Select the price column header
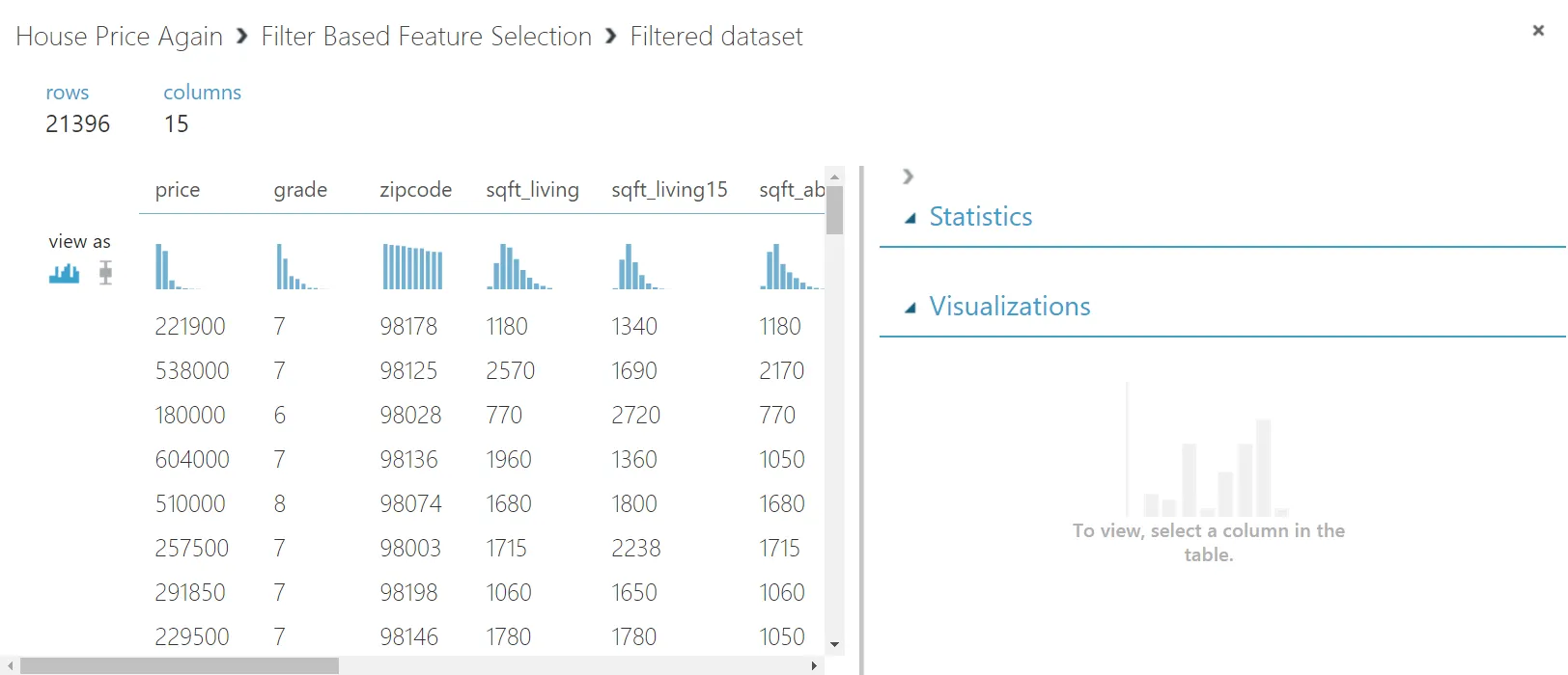This screenshot has height=675, width=1568. tap(178, 190)
